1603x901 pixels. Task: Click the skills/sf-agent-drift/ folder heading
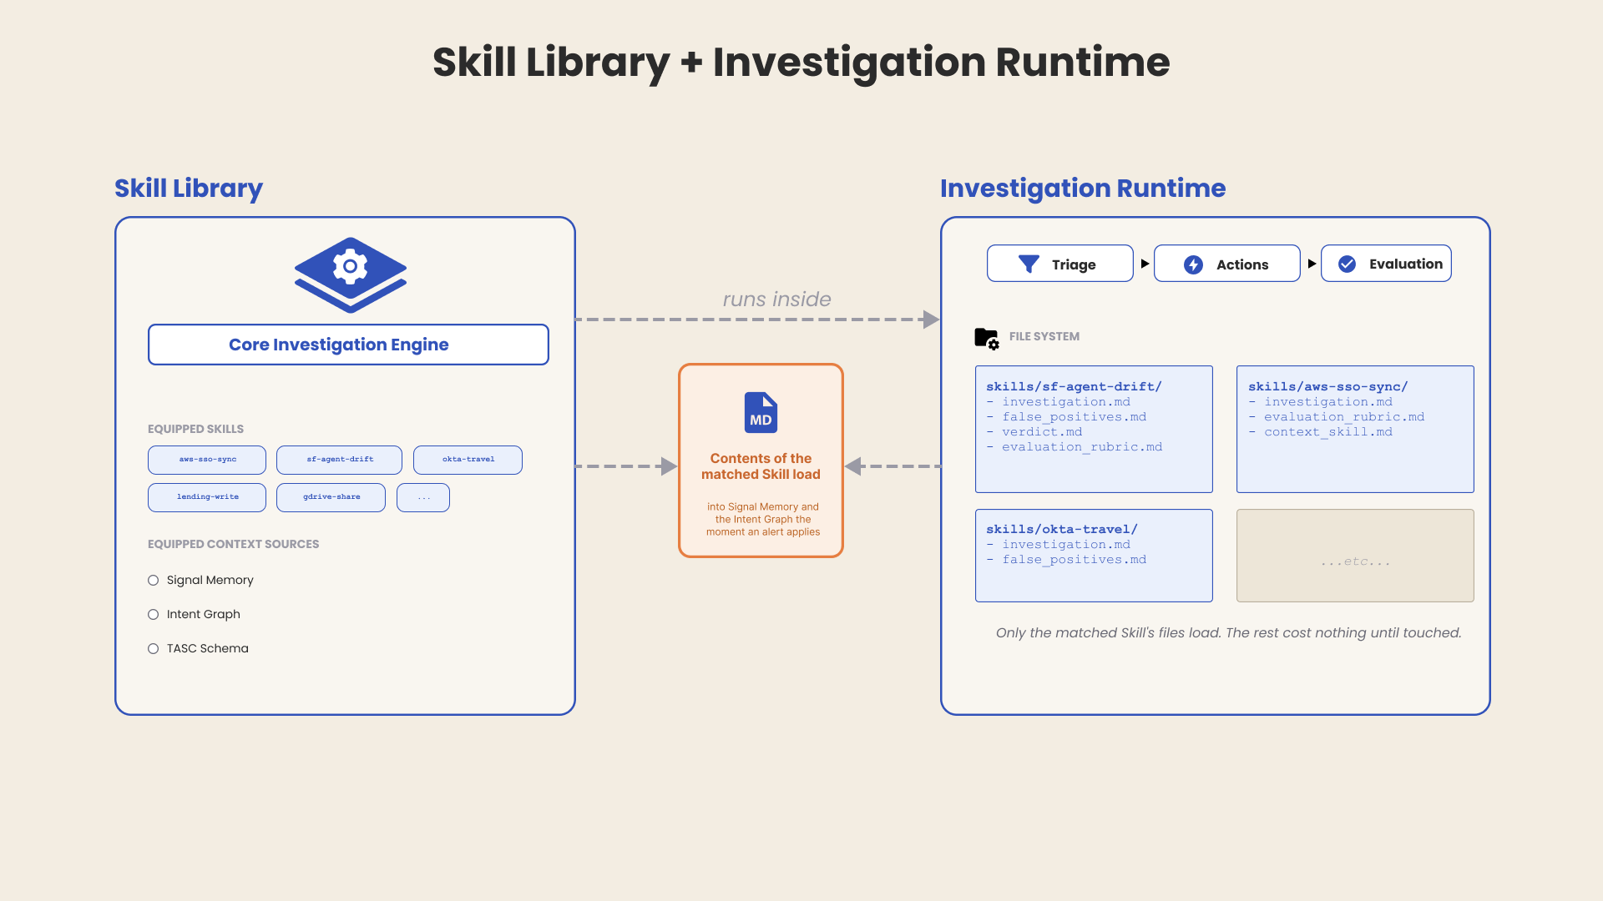(1074, 386)
